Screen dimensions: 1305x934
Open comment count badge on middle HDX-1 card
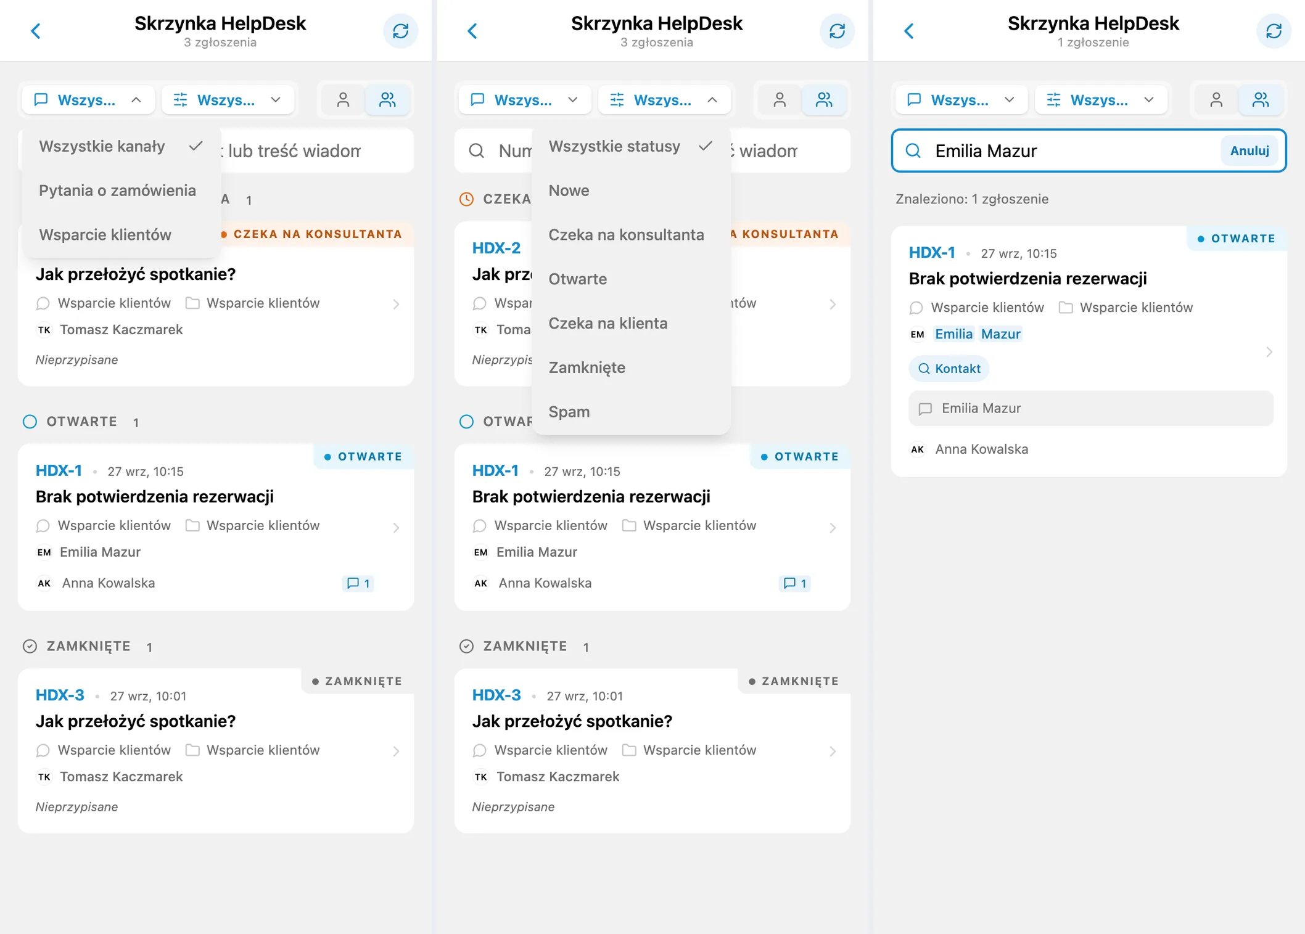795,583
